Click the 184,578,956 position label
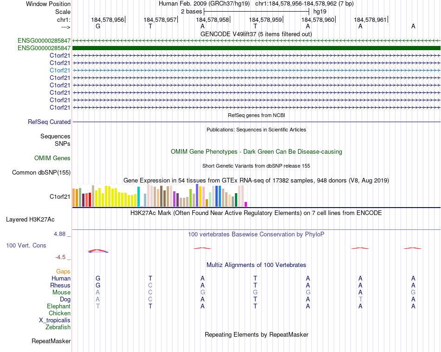 click(107, 20)
